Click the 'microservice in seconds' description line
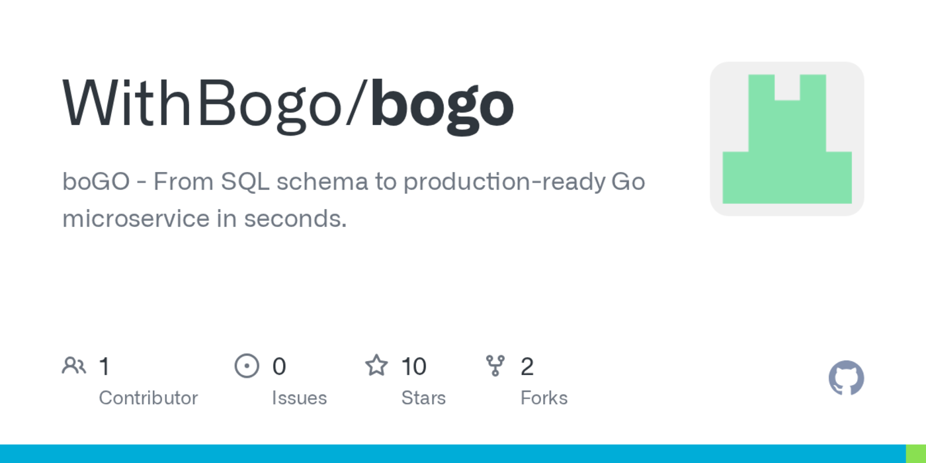 [204, 218]
